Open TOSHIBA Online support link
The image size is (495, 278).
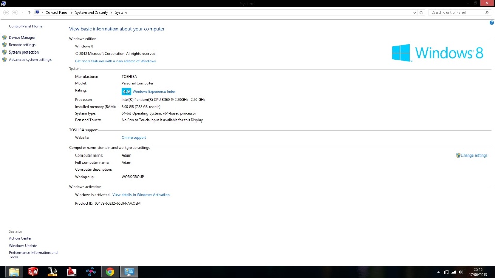[x=134, y=138]
